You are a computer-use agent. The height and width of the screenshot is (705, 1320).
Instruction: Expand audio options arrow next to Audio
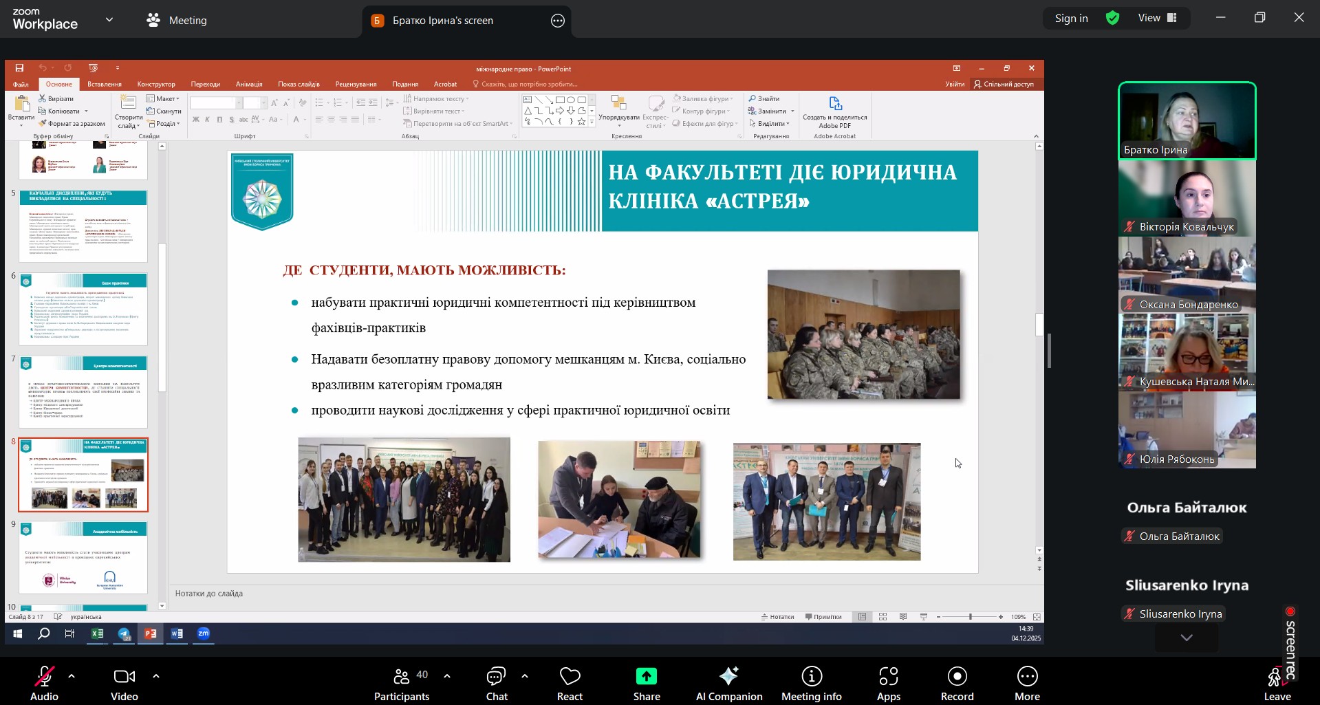[72, 676]
